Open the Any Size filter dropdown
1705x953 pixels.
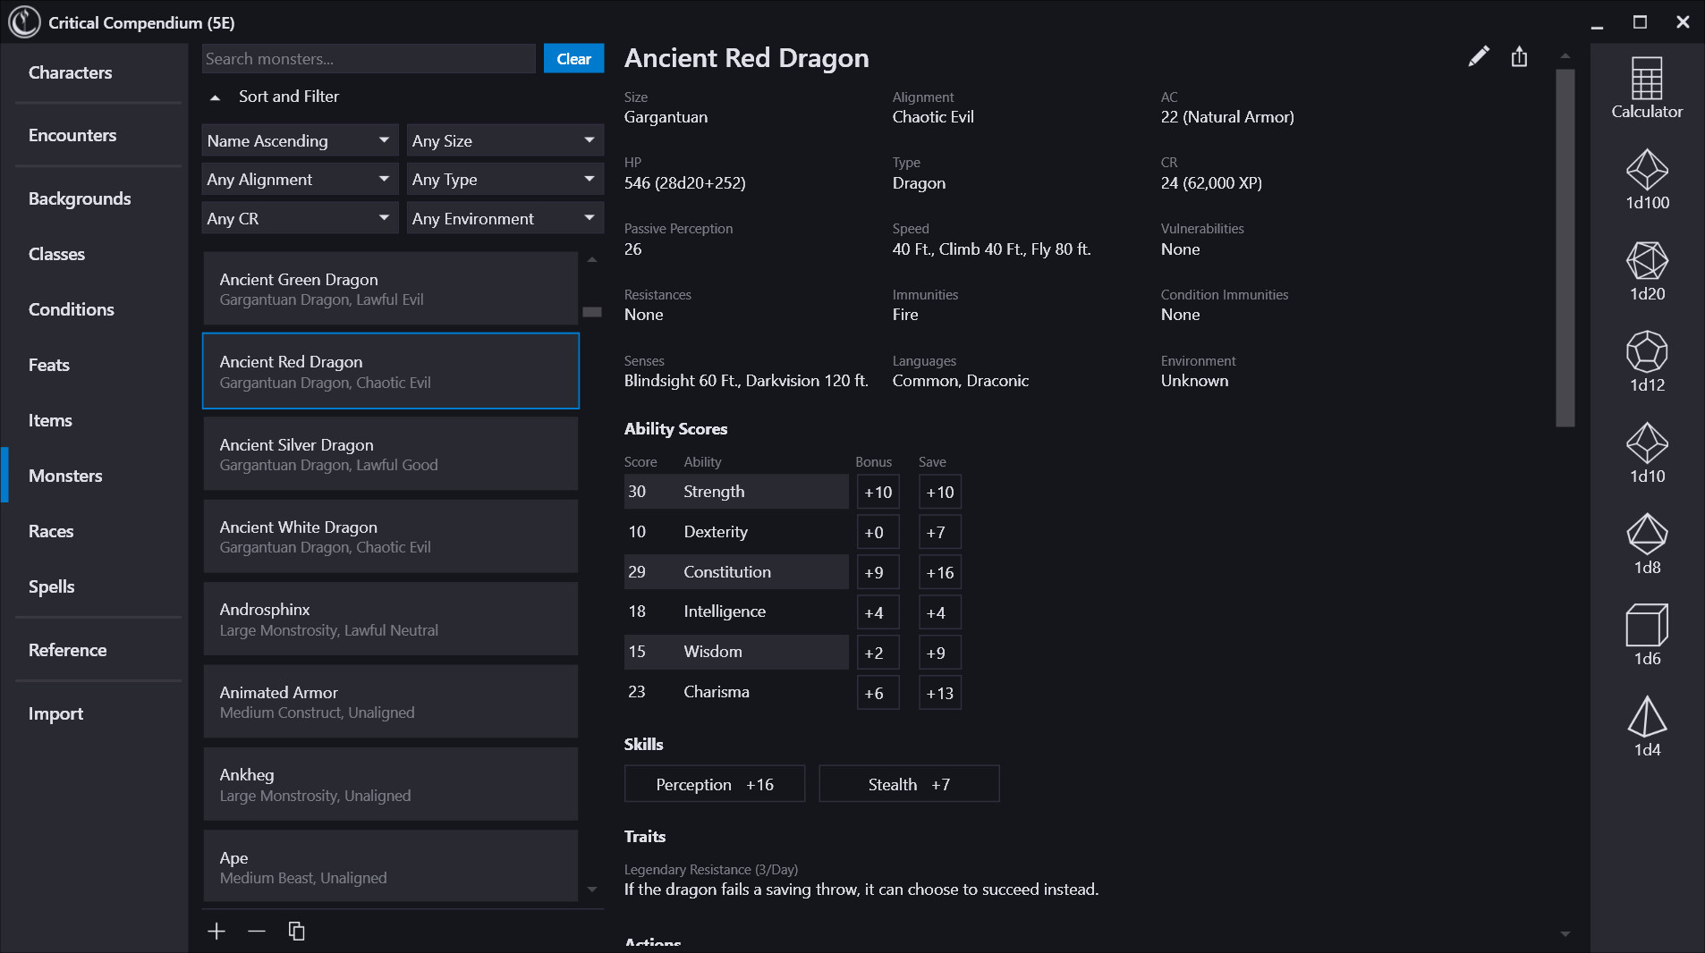point(504,139)
